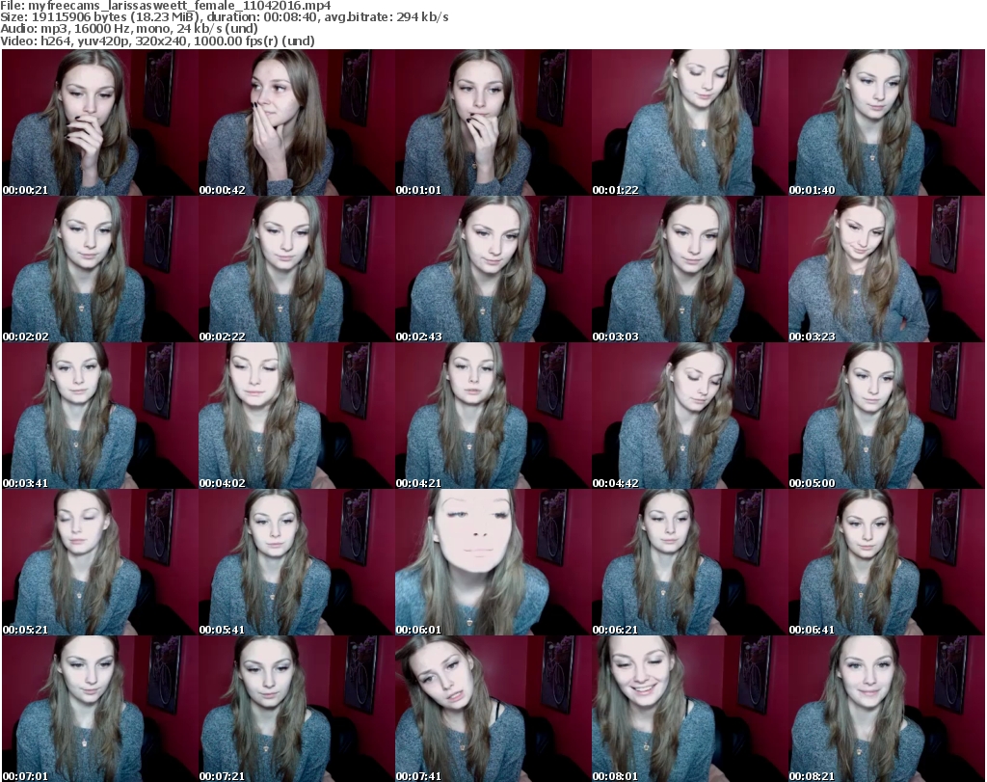Choose the 00:05:00 frame
Image resolution: width=987 pixels, height=782 pixels.
pos(886,416)
